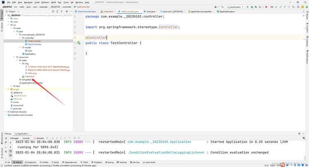This screenshot has width=309, height=167.
Task: Click the Git push arrow icon
Action: [285, 7]
